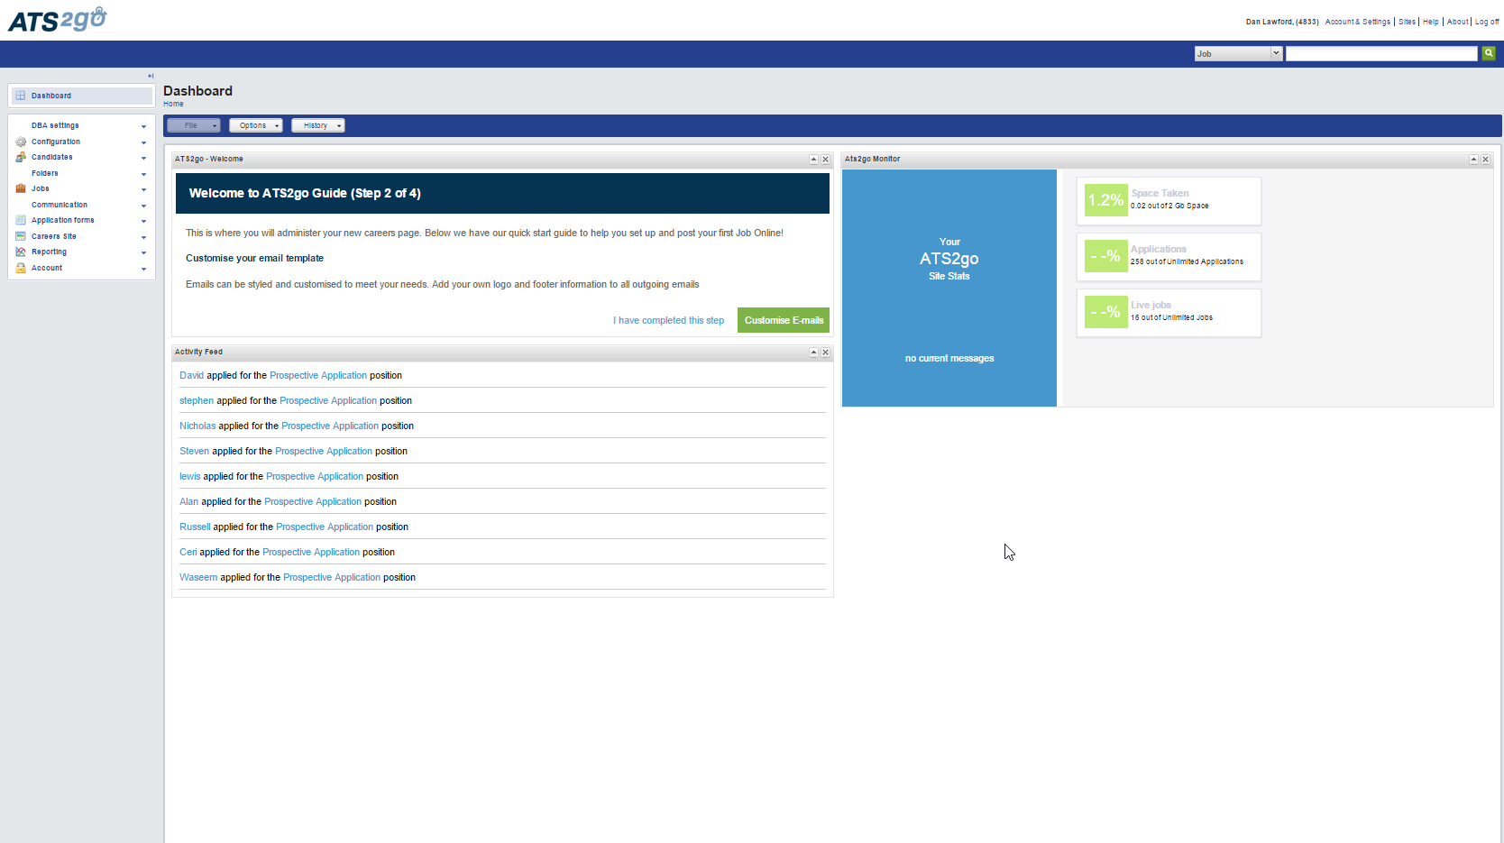Open the Help link in header
The width and height of the screenshot is (1504, 843).
coord(1431,22)
